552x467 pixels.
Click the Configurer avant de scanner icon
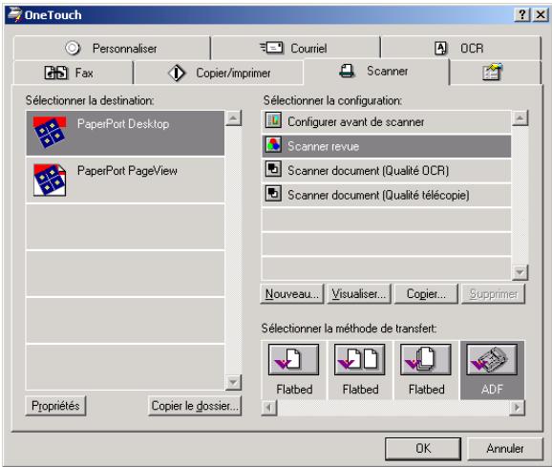tap(273, 121)
